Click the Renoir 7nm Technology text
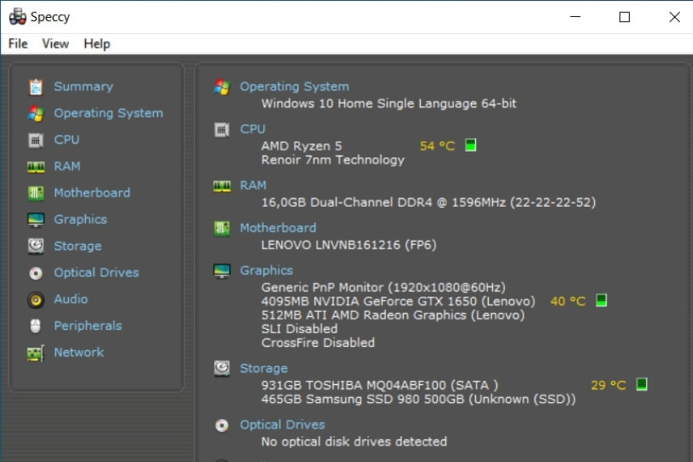Screen dimensions: 693x462 pyautogui.click(x=333, y=160)
